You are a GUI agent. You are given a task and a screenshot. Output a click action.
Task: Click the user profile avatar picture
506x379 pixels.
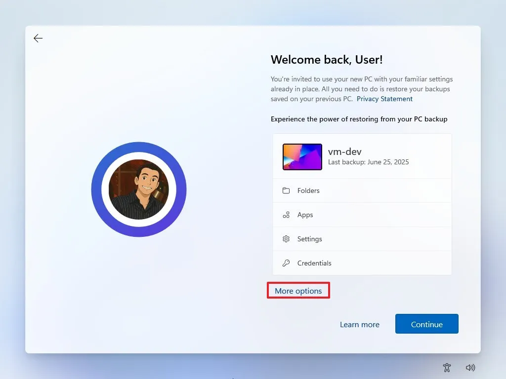click(139, 189)
